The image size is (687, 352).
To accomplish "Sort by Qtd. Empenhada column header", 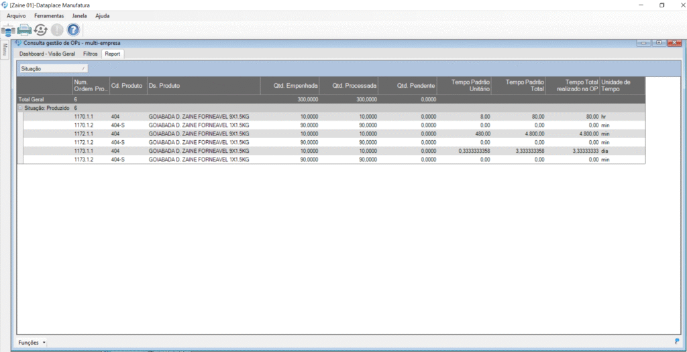I will [x=290, y=85].
